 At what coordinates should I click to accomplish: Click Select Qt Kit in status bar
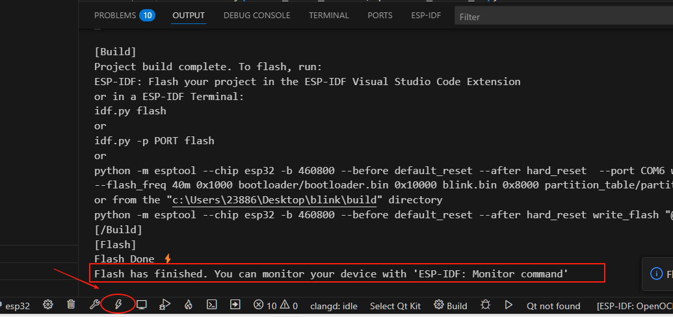pyautogui.click(x=395, y=306)
